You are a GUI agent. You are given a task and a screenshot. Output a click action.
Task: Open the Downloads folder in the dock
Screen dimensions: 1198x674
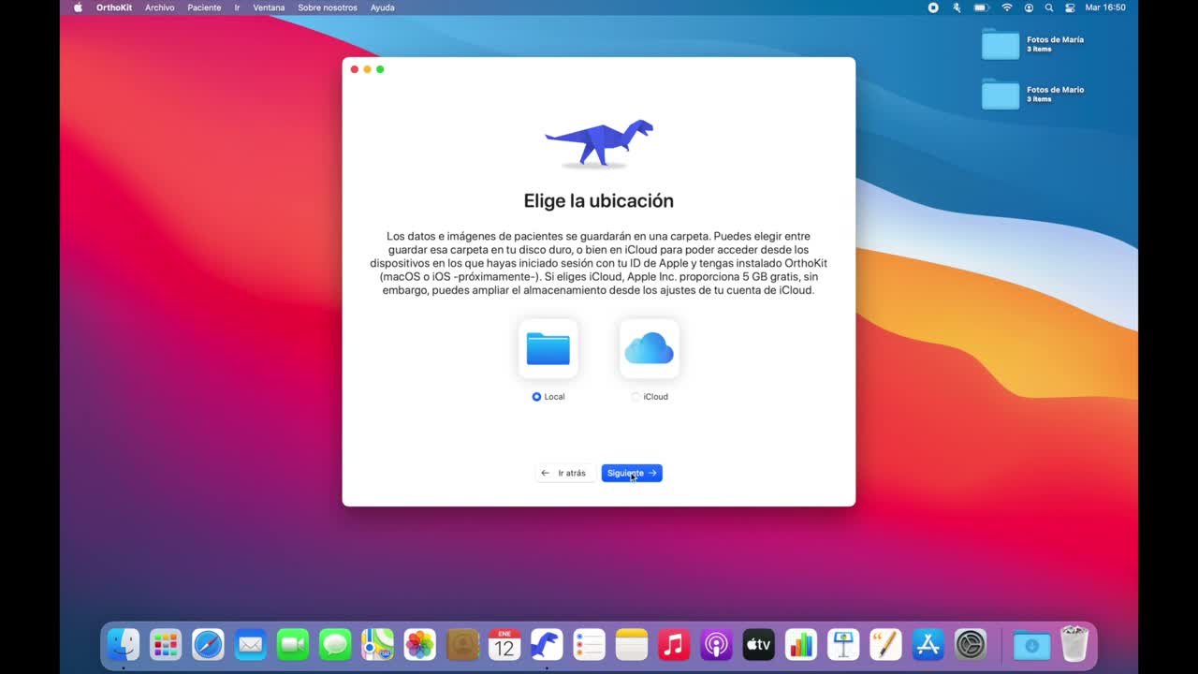1031,645
